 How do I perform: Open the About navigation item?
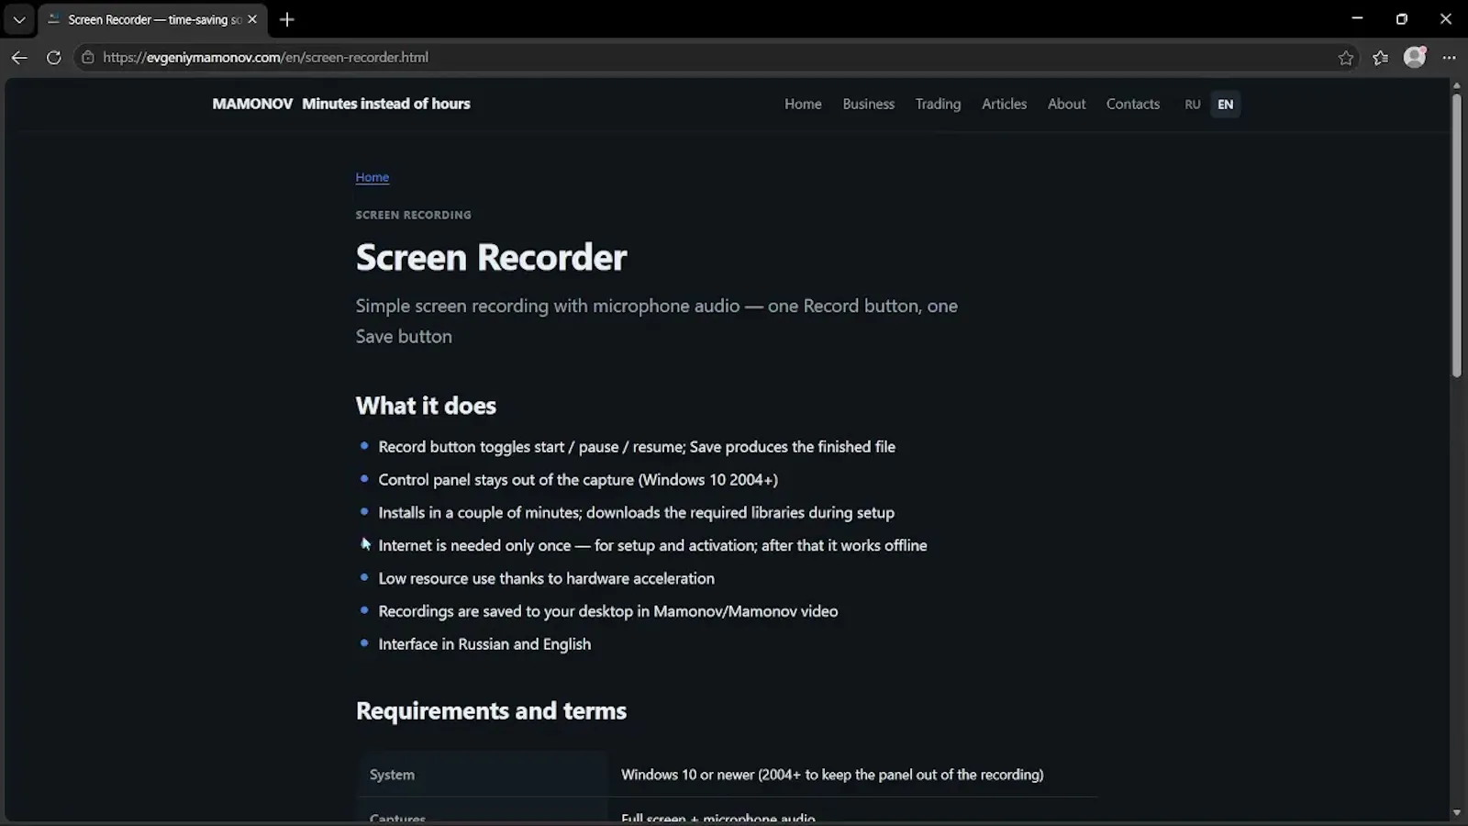(1066, 104)
